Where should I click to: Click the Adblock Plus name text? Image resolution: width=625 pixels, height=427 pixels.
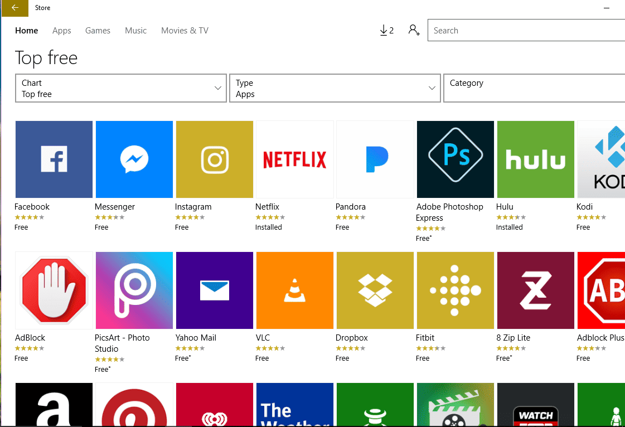pos(600,338)
